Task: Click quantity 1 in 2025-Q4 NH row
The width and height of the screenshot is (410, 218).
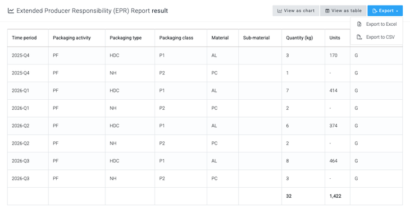Action: 288,73
